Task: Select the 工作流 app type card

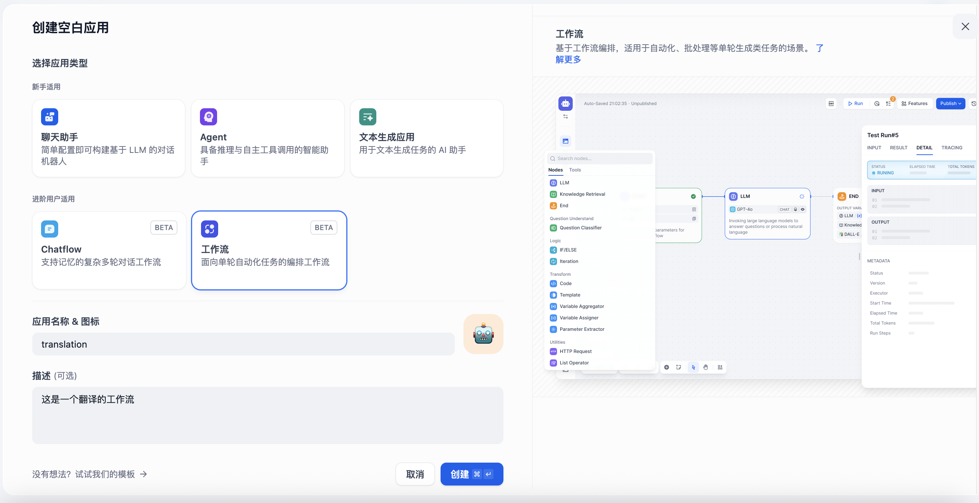Action: point(269,250)
